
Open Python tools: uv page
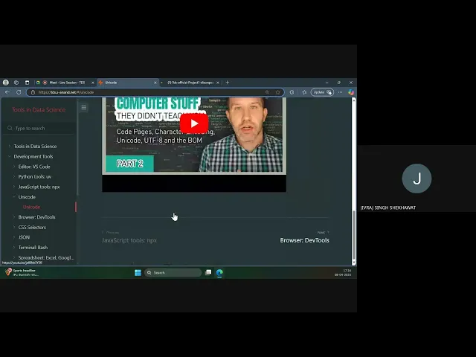[x=35, y=176]
